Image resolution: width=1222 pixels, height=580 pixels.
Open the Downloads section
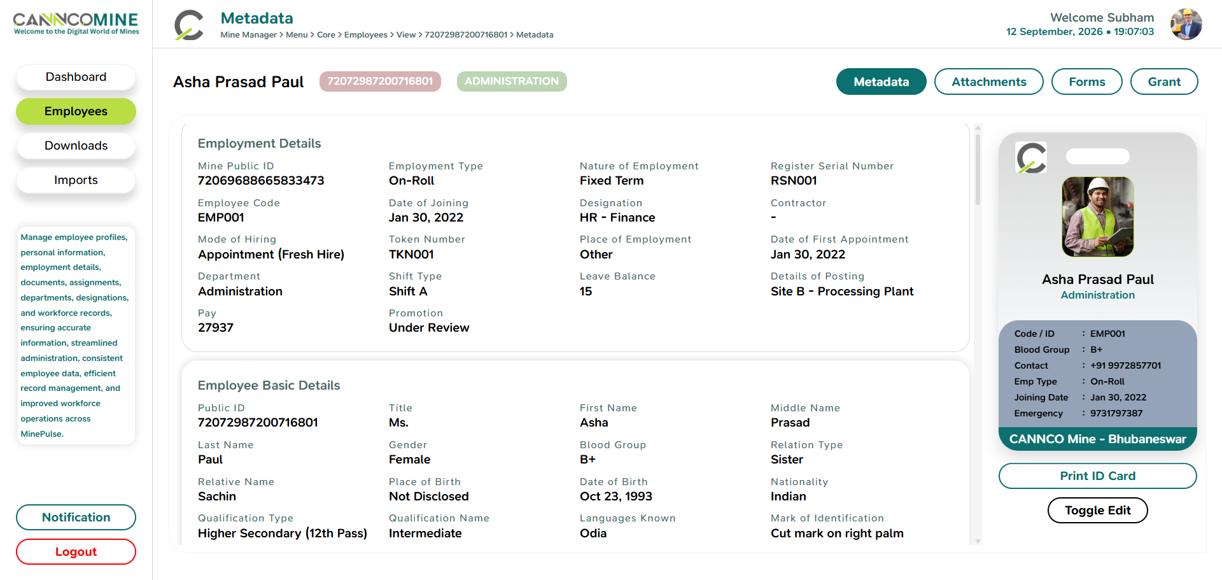[x=76, y=146]
